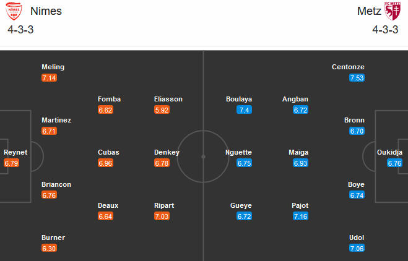Open player Ripart's profile

pyautogui.click(x=165, y=205)
